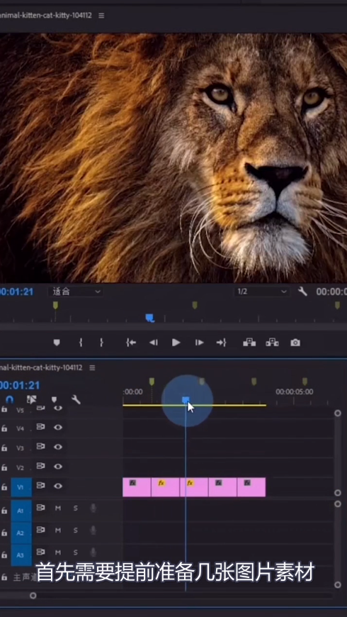Play the sequence in the Program Monitor
This screenshot has height=617, width=347.
(176, 343)
